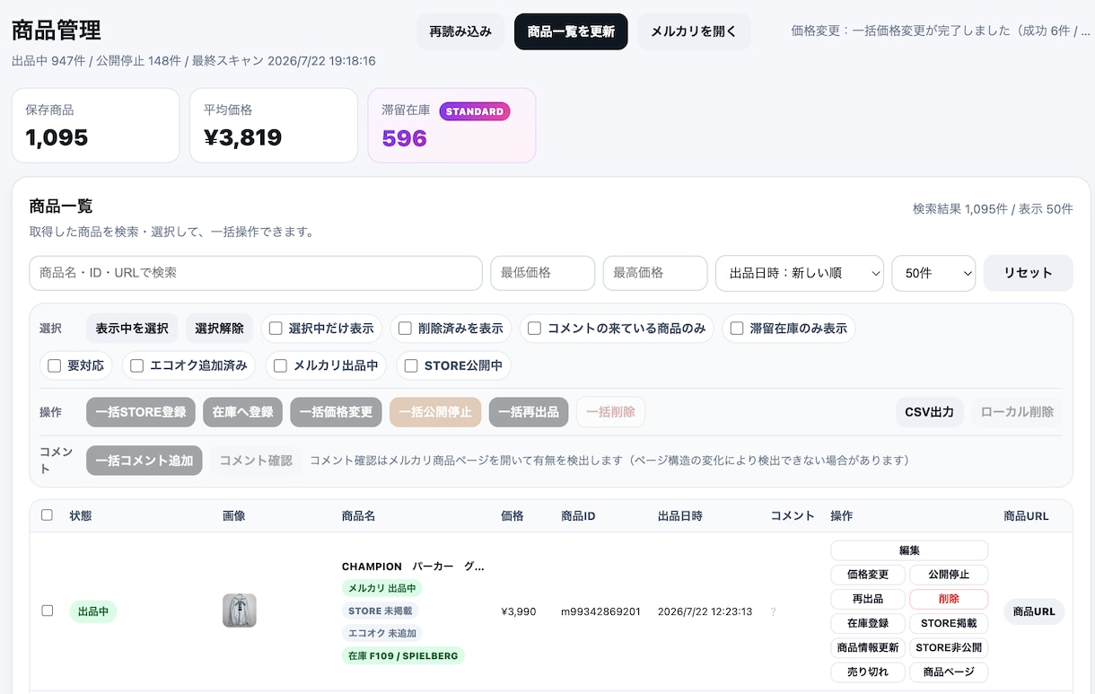Image resolution: width=1095 pixels, height=694 pixels.
Task: Click 在庫登録 button in CHAMPION row
Action: click(x=867, y=623)
